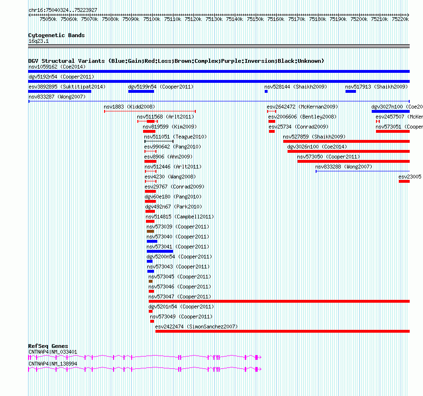Click the red bar under esv2422474
Image resolution: width=423 pixels, height=396 pixels.
282,331
